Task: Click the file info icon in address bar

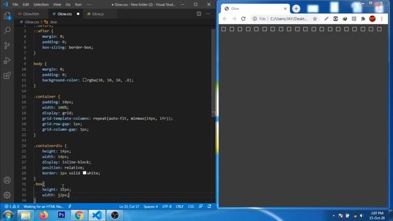Action: coord(254,19)
